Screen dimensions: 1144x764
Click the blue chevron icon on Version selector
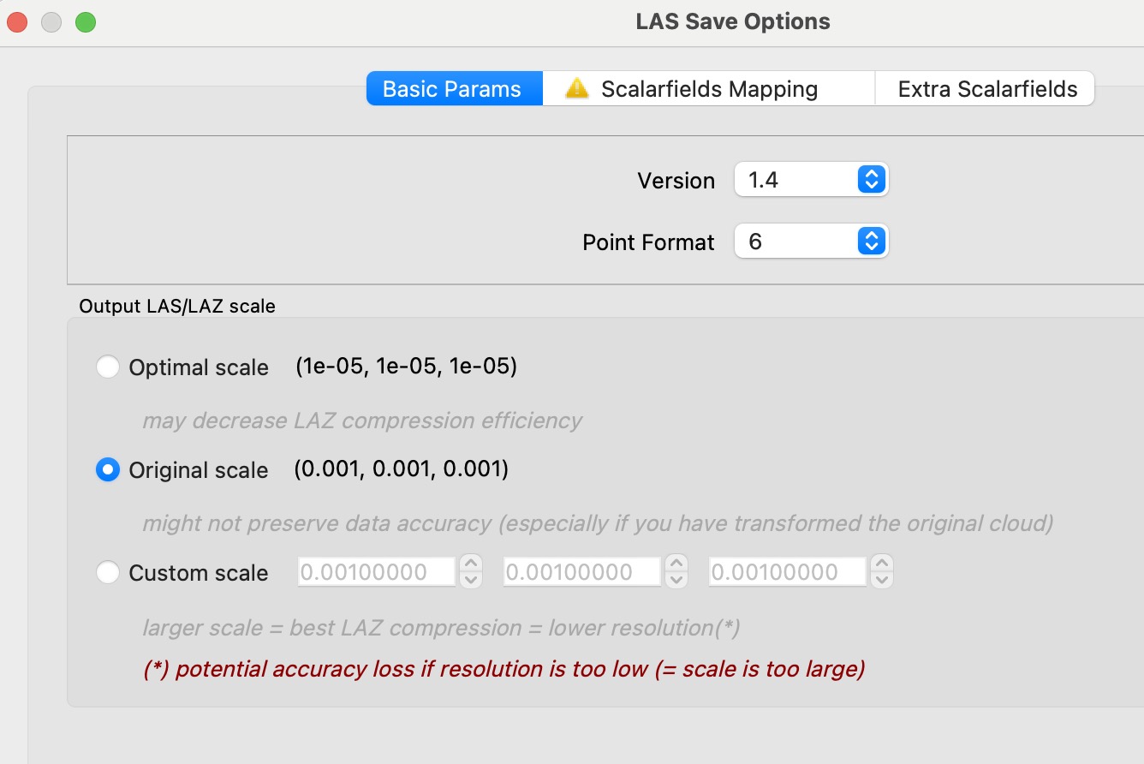pos(871,179)
